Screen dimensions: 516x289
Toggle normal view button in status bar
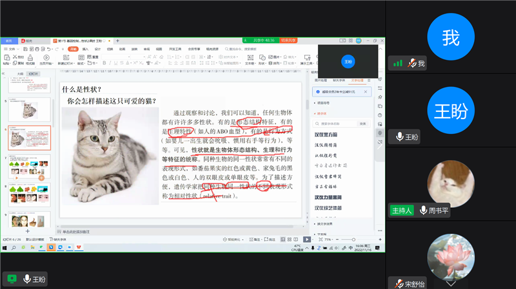(283, 239)
